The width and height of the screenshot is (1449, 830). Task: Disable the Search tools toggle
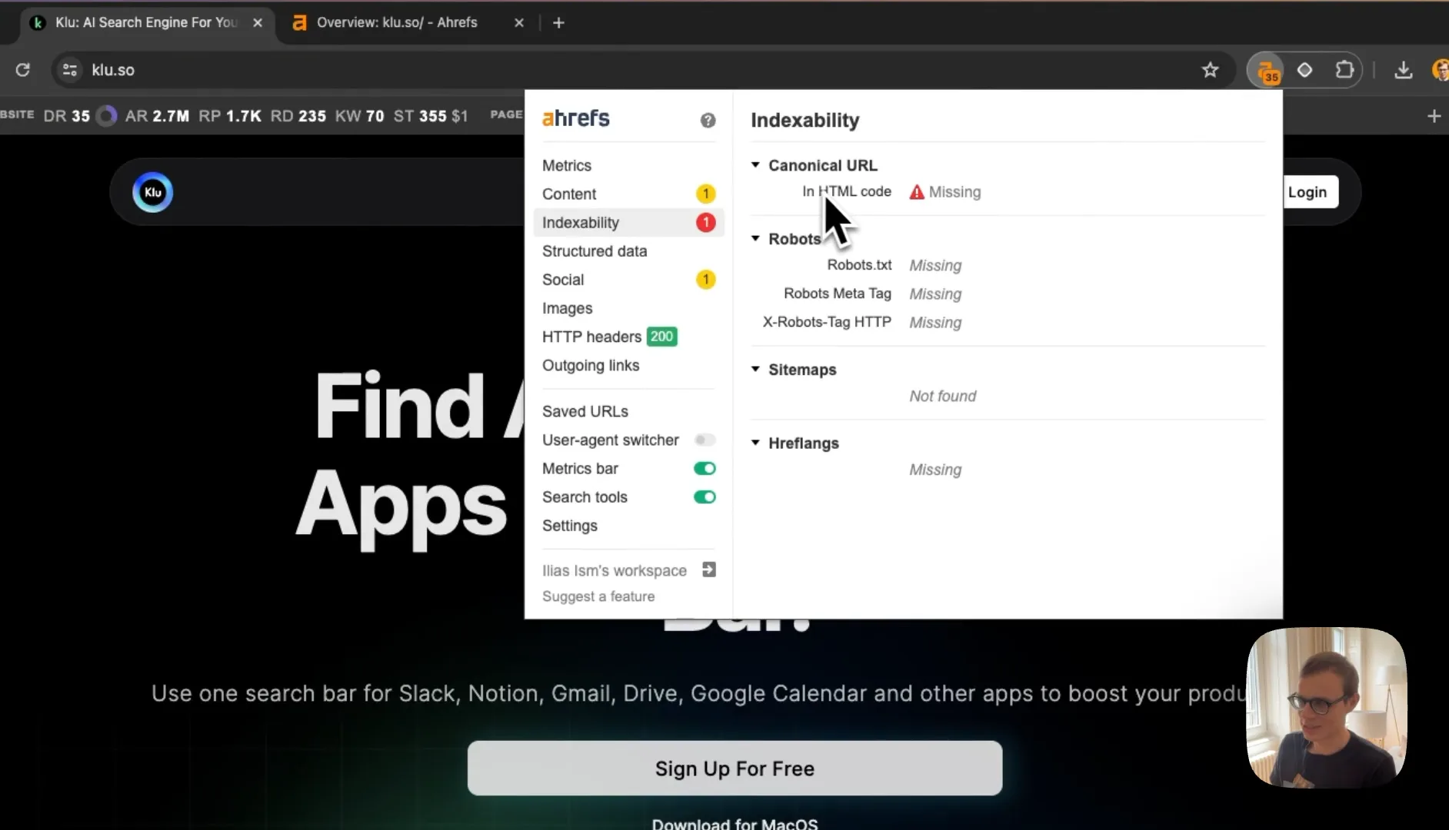click(x=705, y=496)
